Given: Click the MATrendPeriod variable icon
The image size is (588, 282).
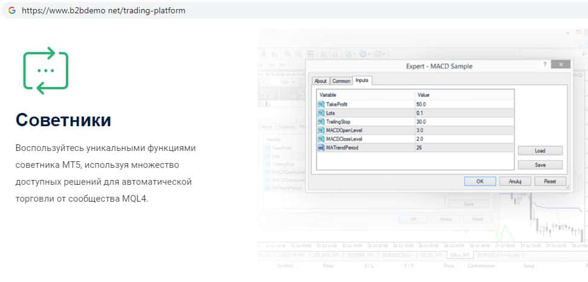Looking at the screenshot, I should pos(321,147).
